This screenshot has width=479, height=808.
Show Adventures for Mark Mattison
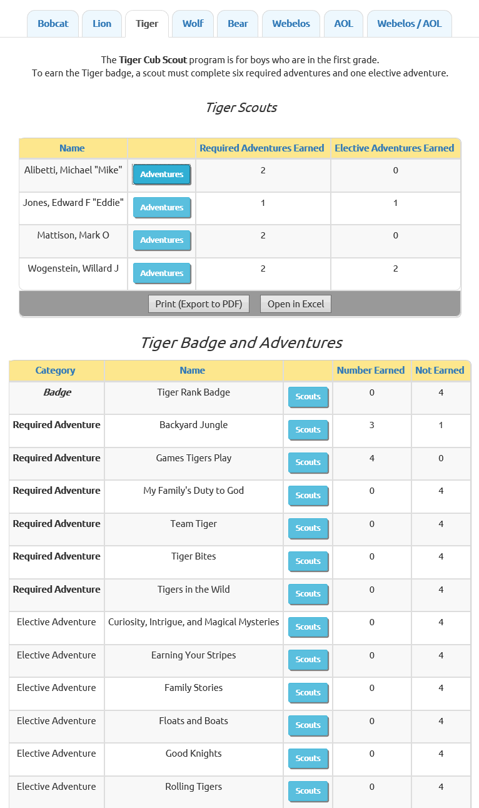pyautogui.click(x=161, y=240)
